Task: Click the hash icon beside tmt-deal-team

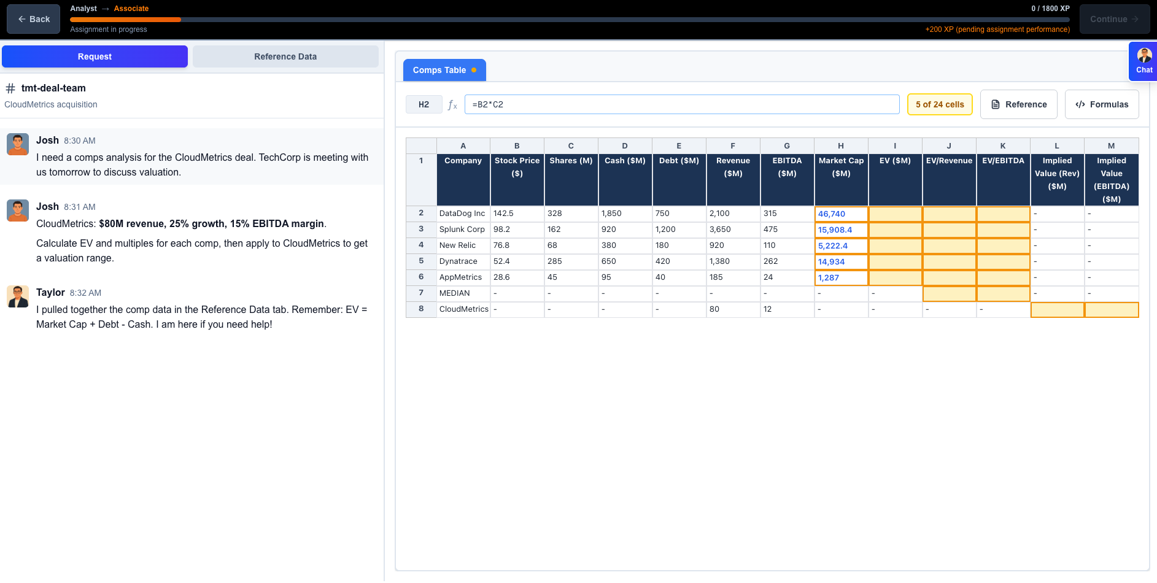Action: coord(10,88)
